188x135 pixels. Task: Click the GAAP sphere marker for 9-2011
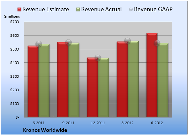pos(68,43)
